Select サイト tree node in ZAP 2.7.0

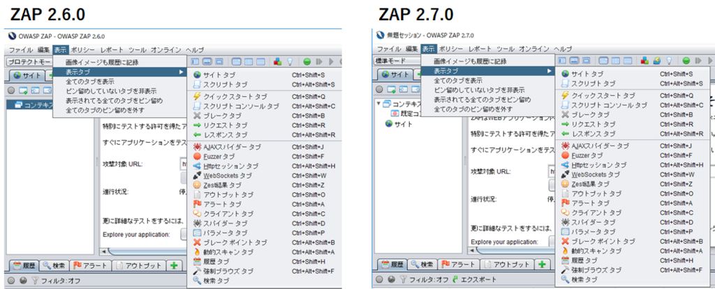399,123
